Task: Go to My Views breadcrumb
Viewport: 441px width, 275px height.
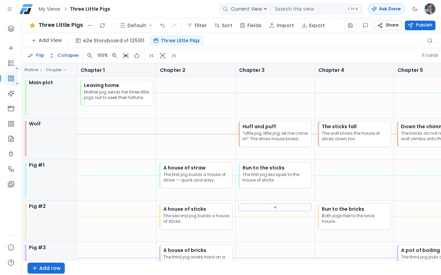Action: [x=49, y=9]
